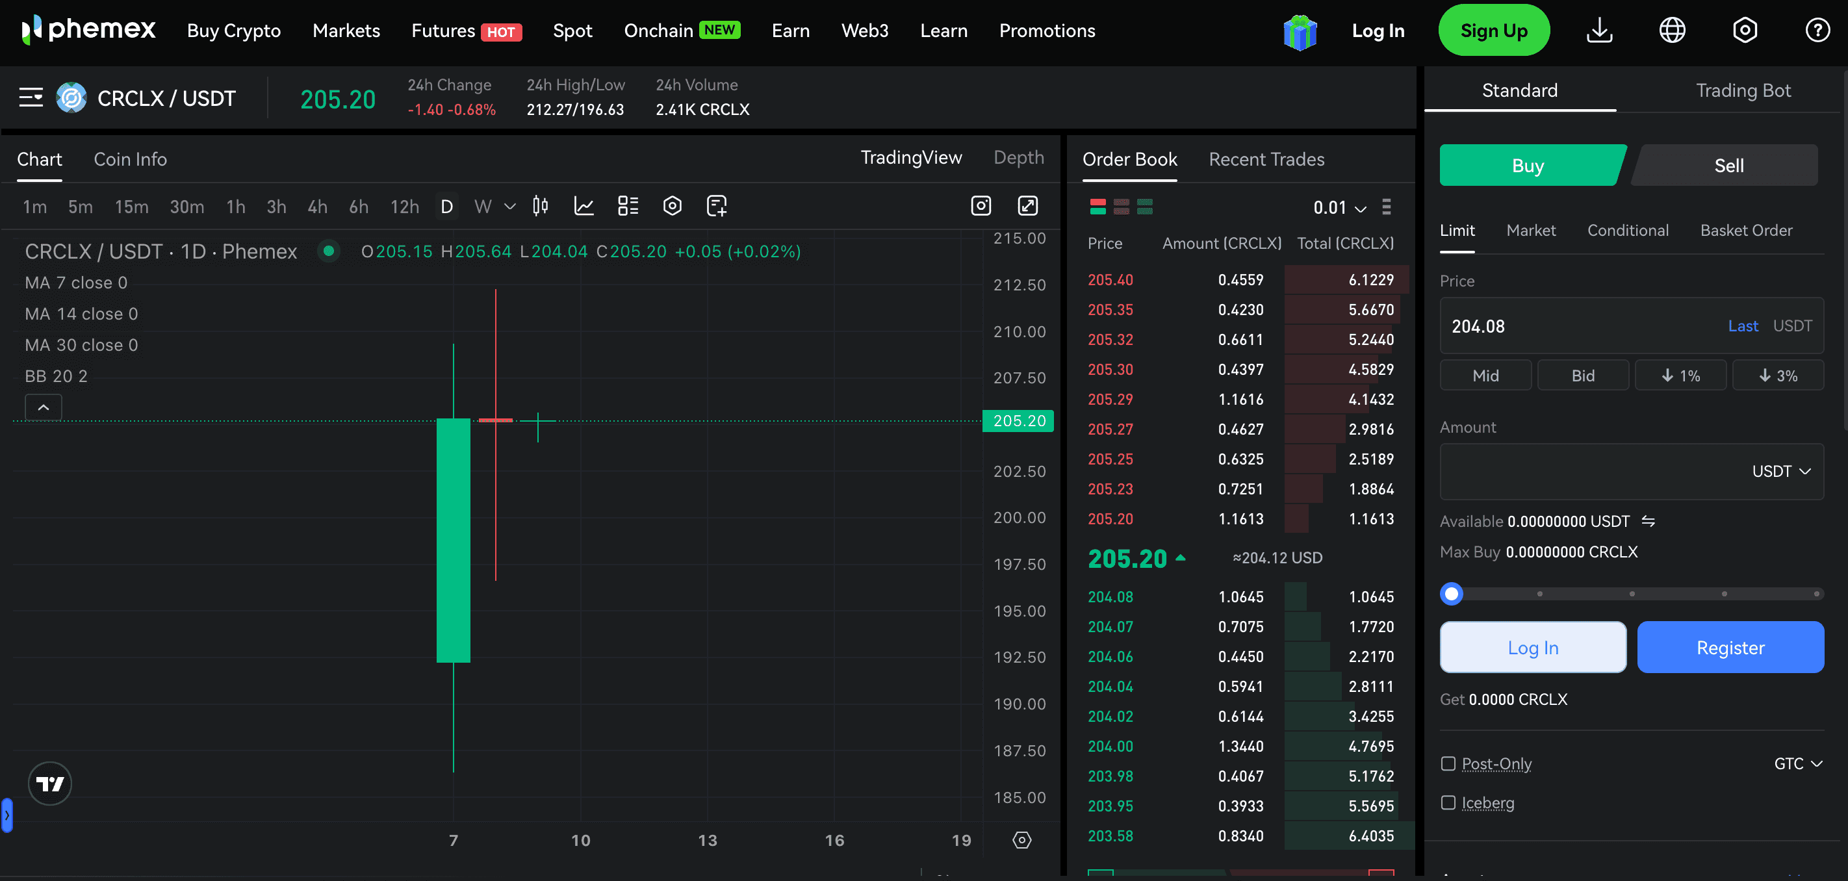1848x881 pixels.
Task: Click the green Sign Up button
Action: 1494,30
